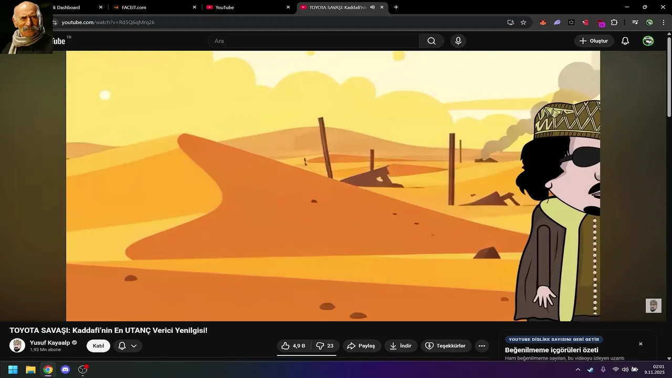Open Windows Start menu

[13, 370]
